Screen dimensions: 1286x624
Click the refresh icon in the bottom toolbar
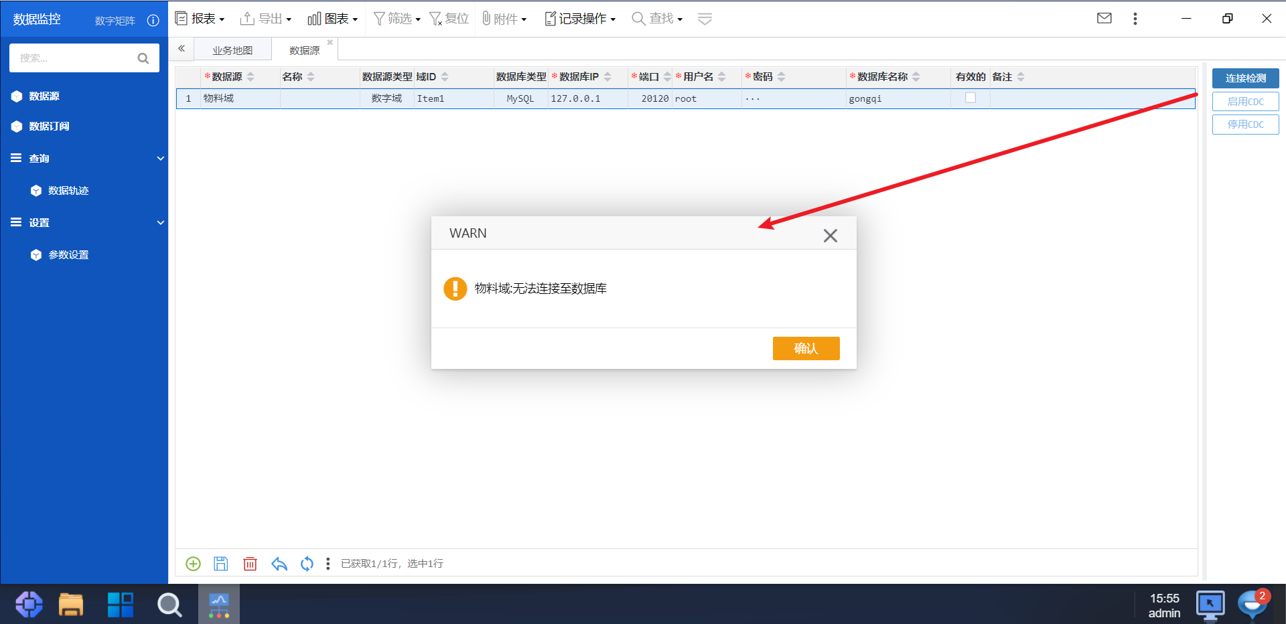[x=307, y=564]
